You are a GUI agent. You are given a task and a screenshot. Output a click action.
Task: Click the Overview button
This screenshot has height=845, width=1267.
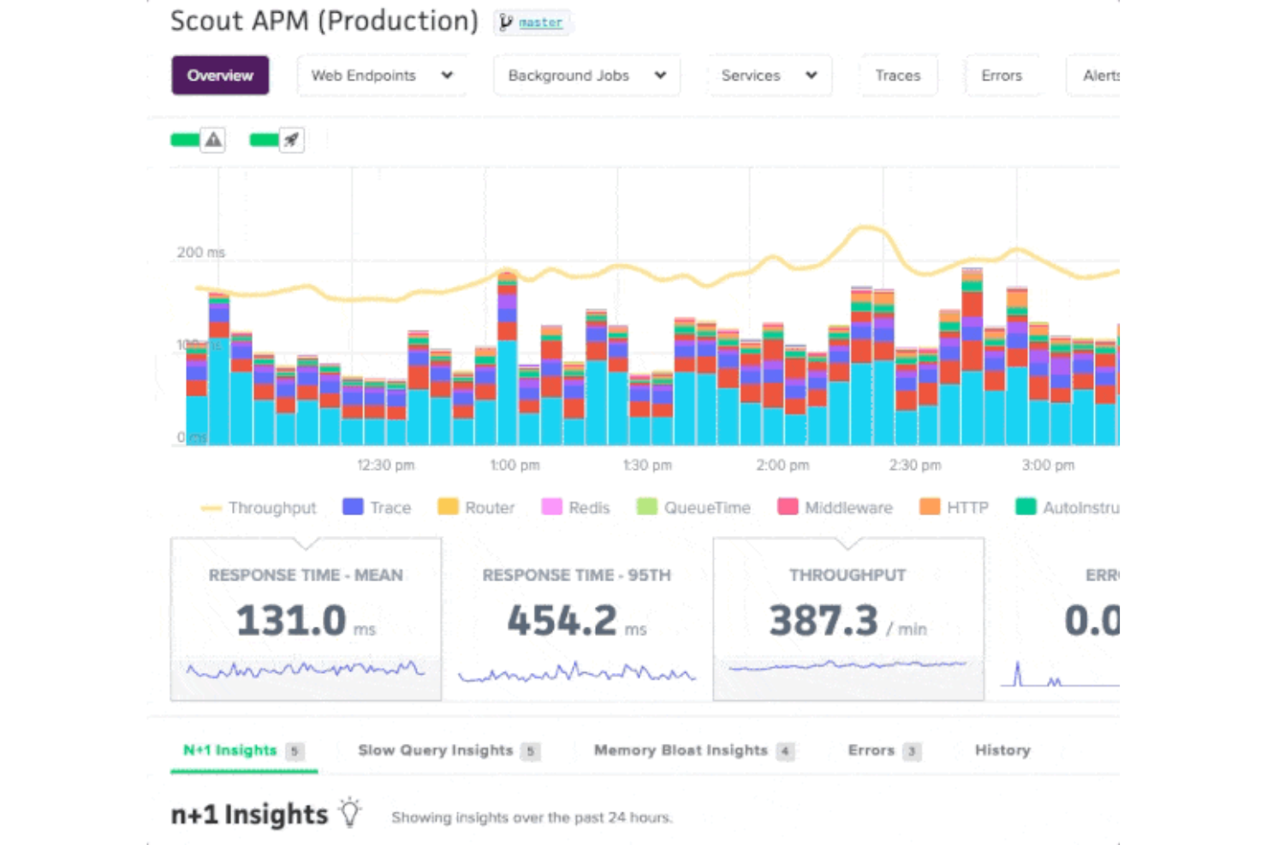220,75
